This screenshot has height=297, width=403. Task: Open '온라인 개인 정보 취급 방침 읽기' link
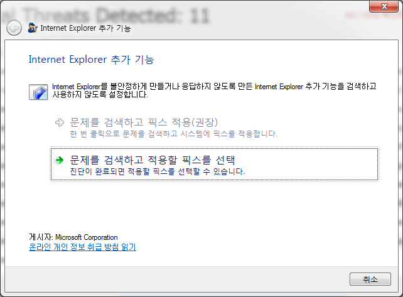pyautogui.click(x=82, y=247)
